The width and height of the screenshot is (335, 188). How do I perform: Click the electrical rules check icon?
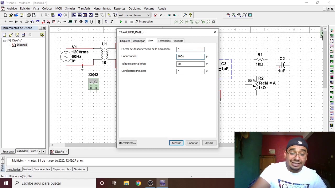click(155, 15)
